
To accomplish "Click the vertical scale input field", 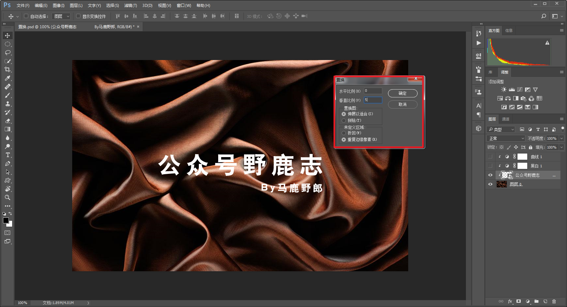I will (x=373, y=100).
